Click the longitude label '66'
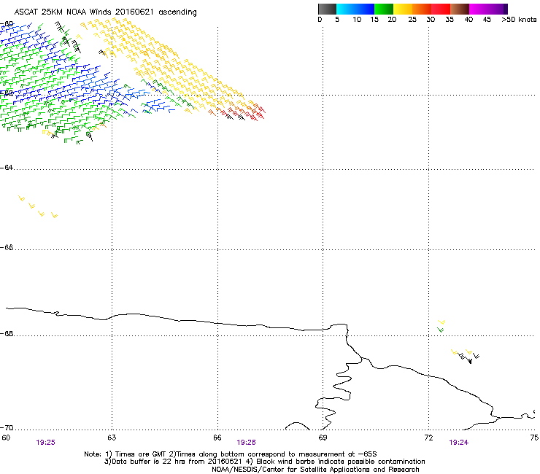This screenshot has height=474, width=540. tap(217, 438)
